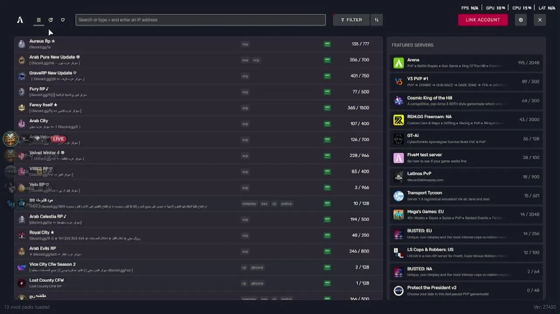This screenshot has height=314, width=560.
Task: Select Arab Celestia RP server
Action: 198,219
